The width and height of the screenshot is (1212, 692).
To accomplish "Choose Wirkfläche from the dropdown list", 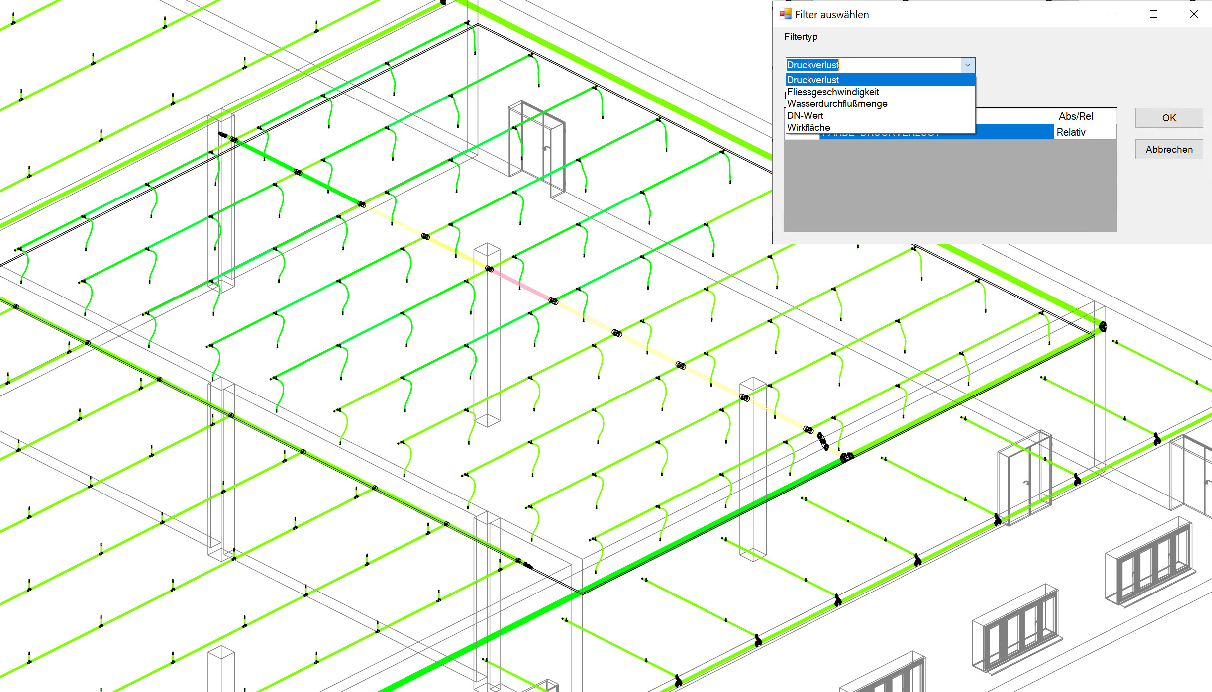I will [880, 127].
